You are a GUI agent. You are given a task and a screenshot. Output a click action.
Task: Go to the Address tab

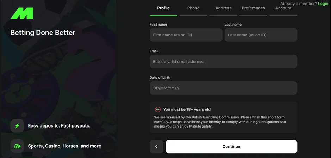[x=223, y=8]
